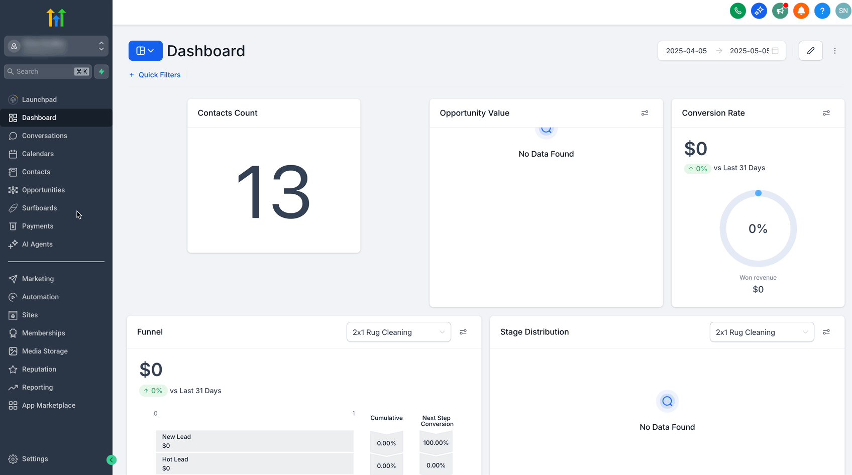The height and width of the screenshot is (475, 852).
Task: Open the date range start field
Action: [x=686, y=51]
